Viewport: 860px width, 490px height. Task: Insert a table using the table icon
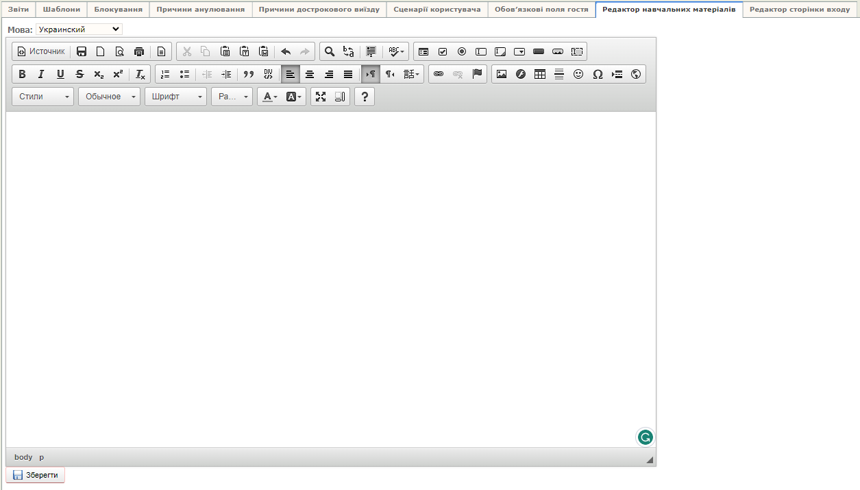coord(540,74)
